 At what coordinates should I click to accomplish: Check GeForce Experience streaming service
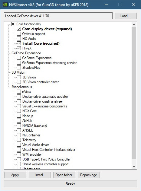[19, 63]
